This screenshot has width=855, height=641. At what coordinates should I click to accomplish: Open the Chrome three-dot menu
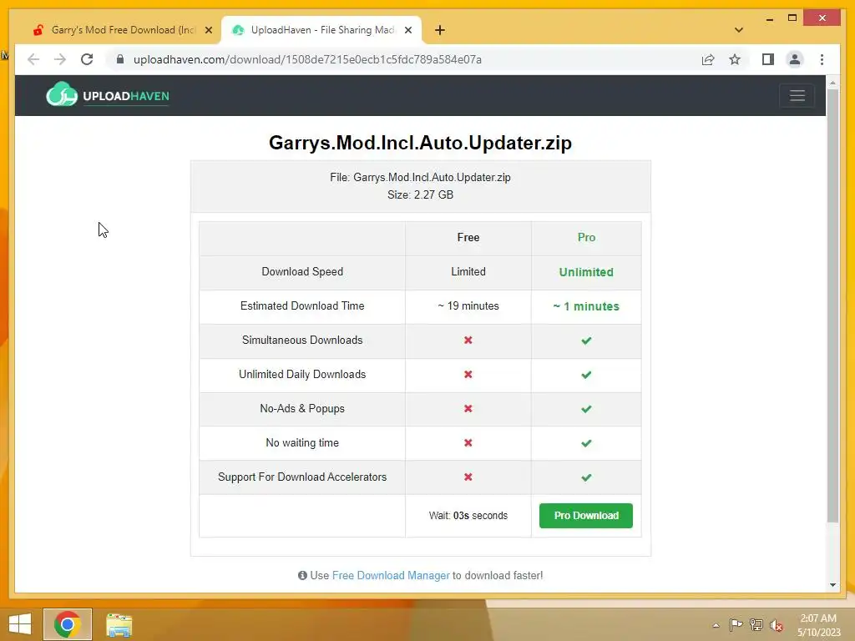pos(822,59)
